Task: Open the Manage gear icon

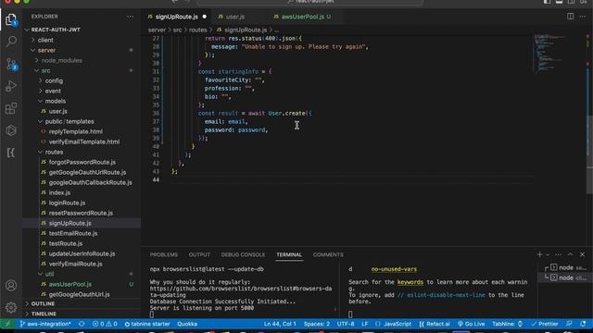Action: coord(11,307)
